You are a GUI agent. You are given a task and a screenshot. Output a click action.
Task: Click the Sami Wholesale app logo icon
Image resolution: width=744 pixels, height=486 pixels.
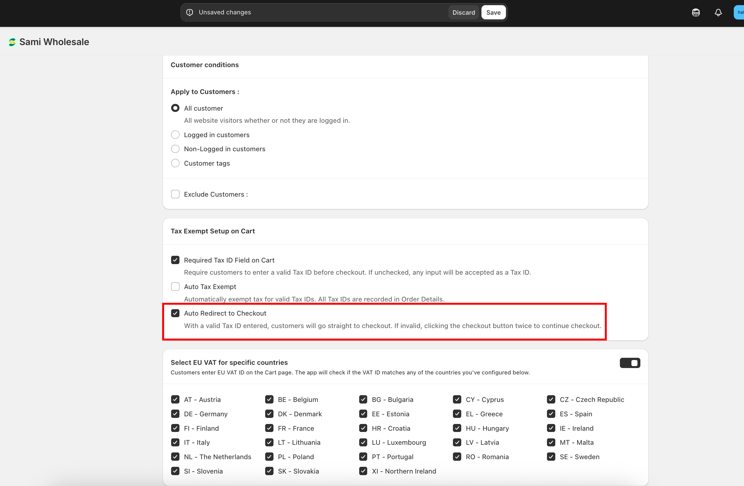click(12, 42)
